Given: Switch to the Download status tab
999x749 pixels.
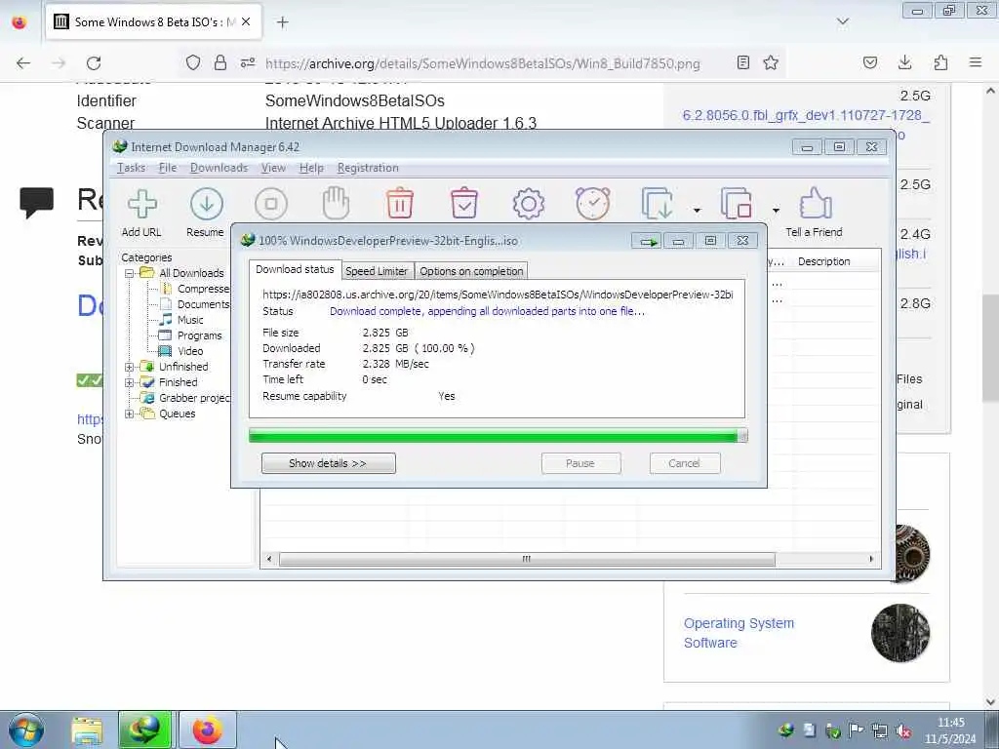Looking at the screenshot, I should (x=295, y=269).
